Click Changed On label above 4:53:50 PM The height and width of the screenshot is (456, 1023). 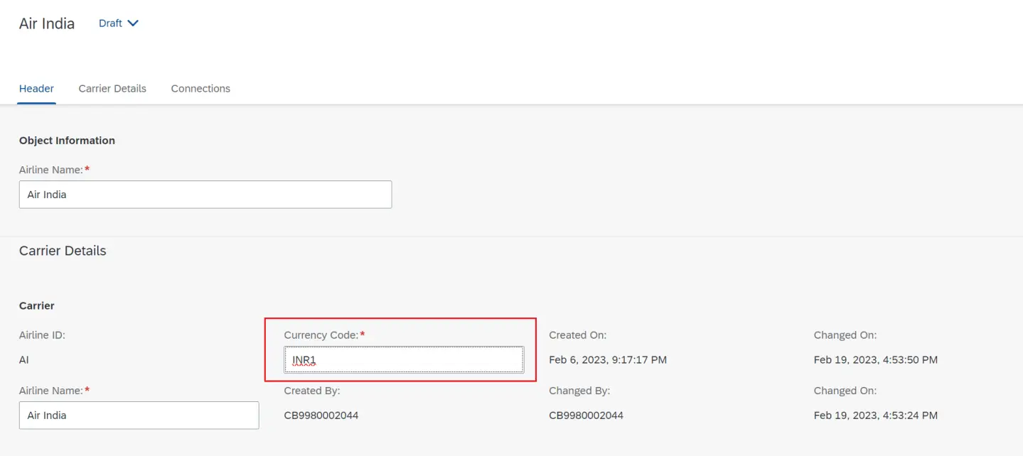click(845, 335)
